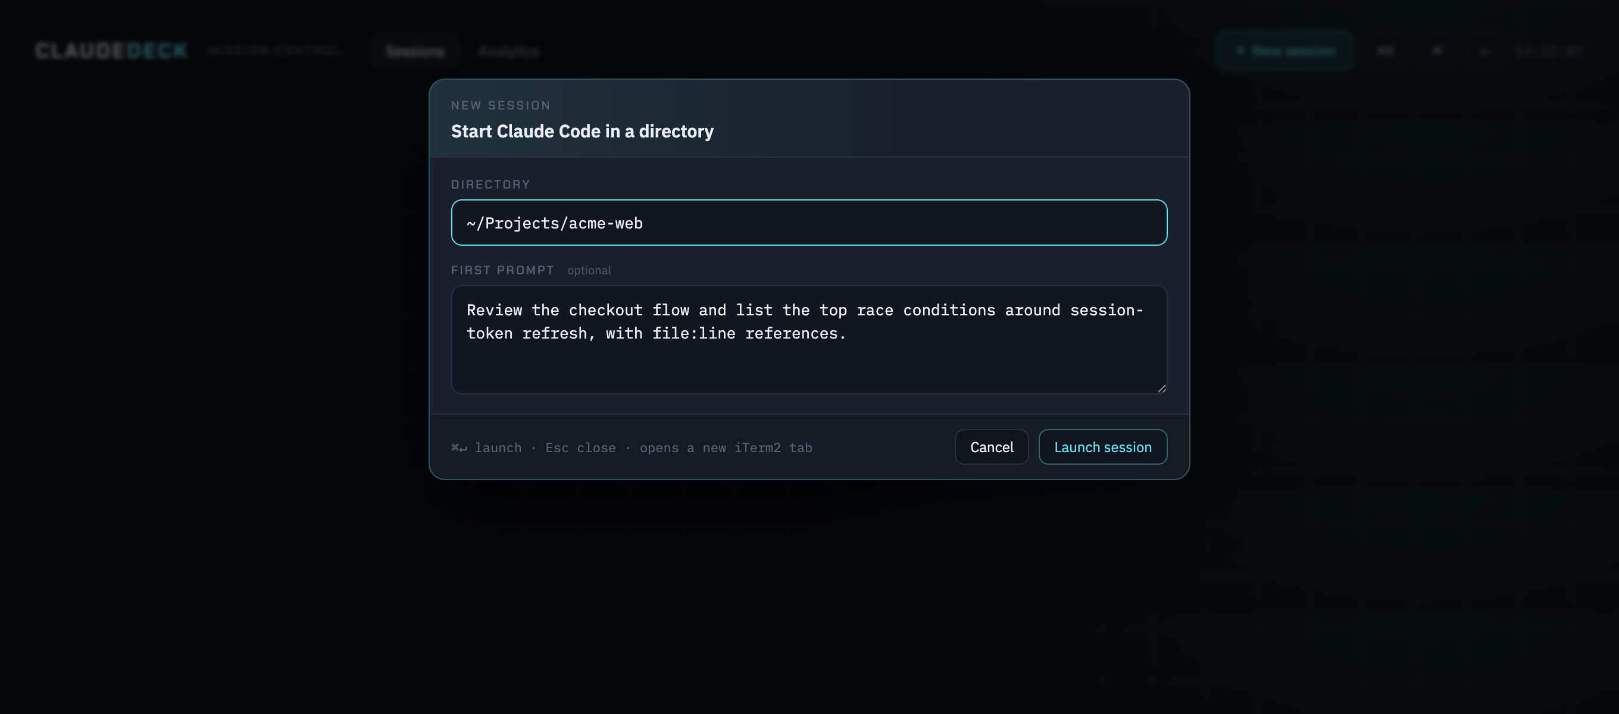Image resolution: width=1619 pixels, height=714 pixels.
Task: Click the Launch session button
Action: click(1102, 447)
